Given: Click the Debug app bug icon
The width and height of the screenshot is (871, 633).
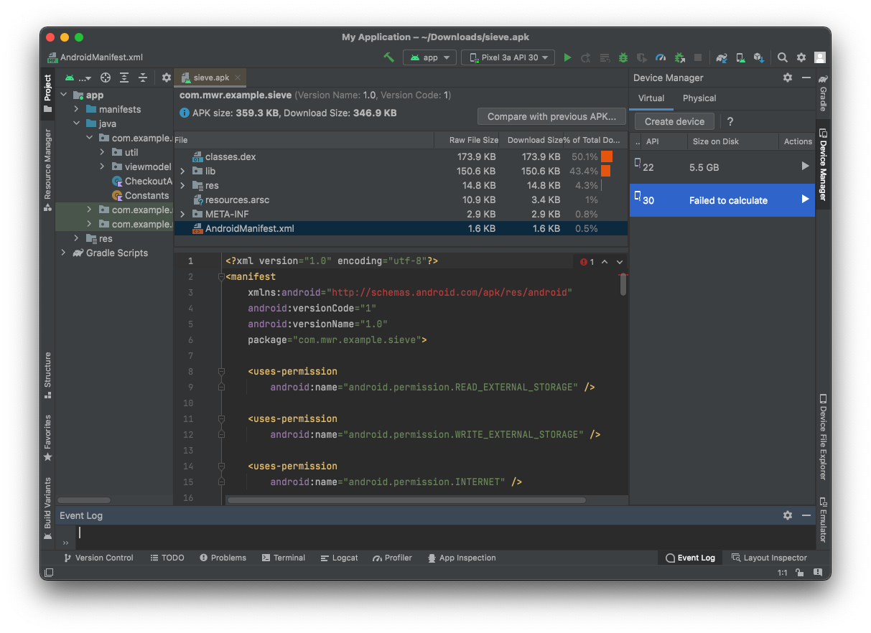Looking at the screenshot, I should 623,57.
